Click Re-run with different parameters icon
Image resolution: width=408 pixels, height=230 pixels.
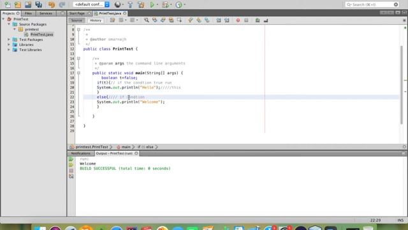[71, 165]
